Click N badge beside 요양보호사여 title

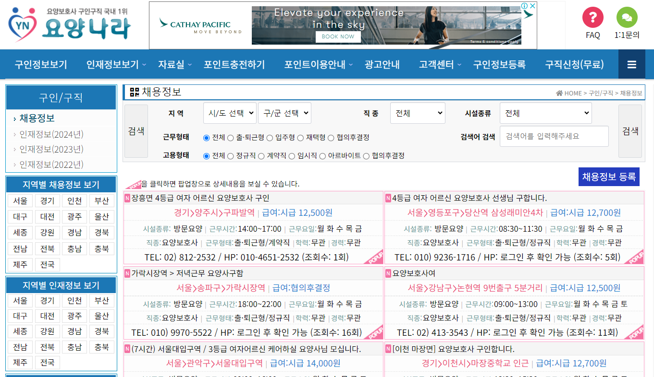pos(388,273)
